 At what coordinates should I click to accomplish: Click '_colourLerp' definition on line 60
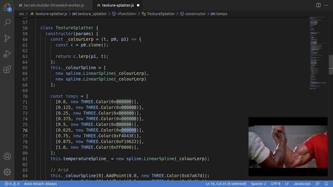pyautogui.click(x=80, y=39)
